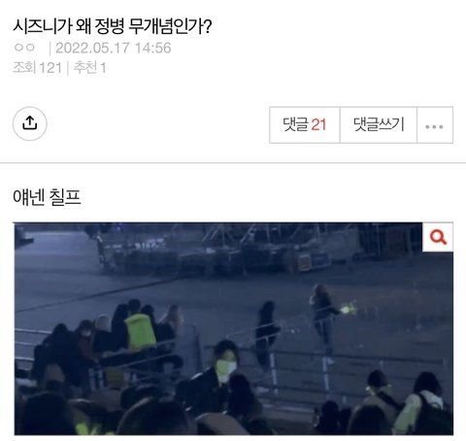Tap the share upload icon

pos(30,123)
